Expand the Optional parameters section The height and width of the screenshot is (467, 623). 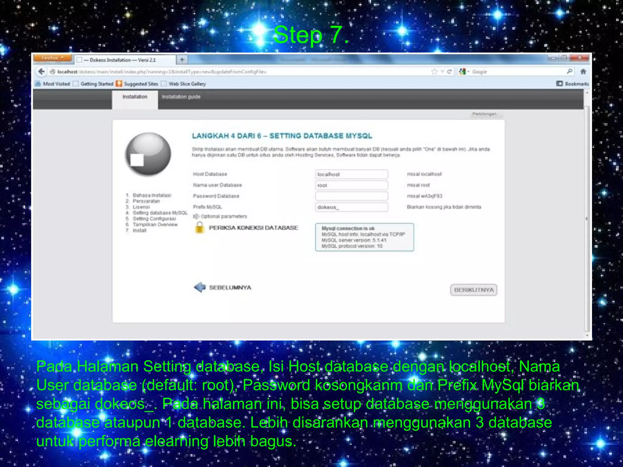[x=220, y=216]
